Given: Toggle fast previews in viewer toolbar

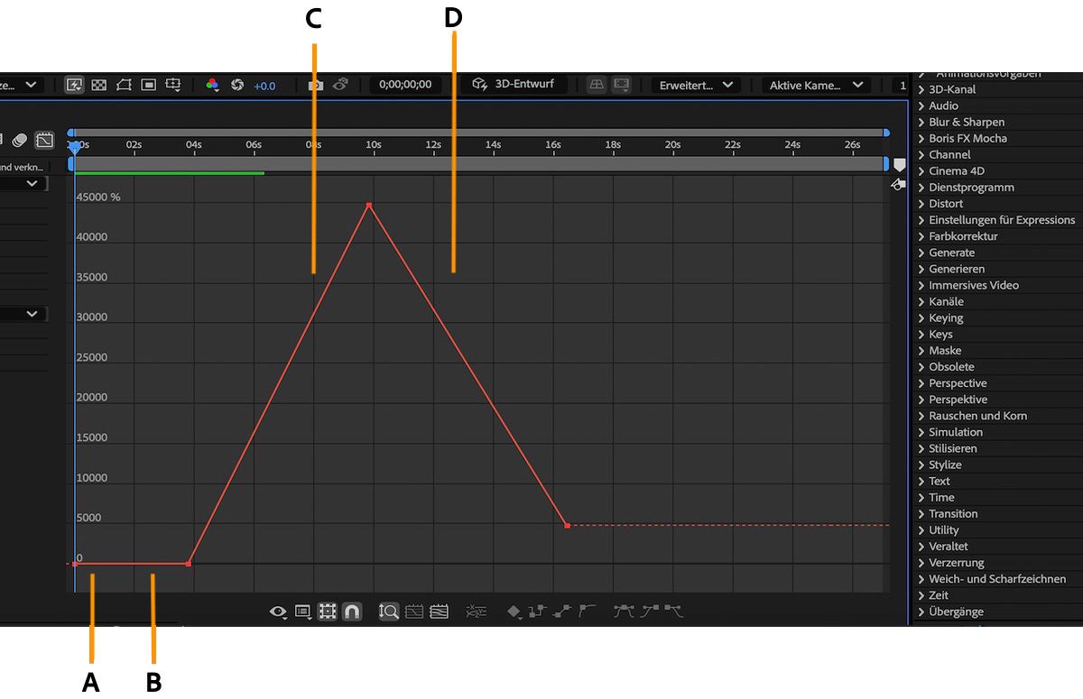Looking at the screenshot, I should point(74,85).
